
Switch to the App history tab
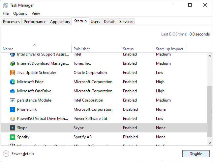point(60,22)
